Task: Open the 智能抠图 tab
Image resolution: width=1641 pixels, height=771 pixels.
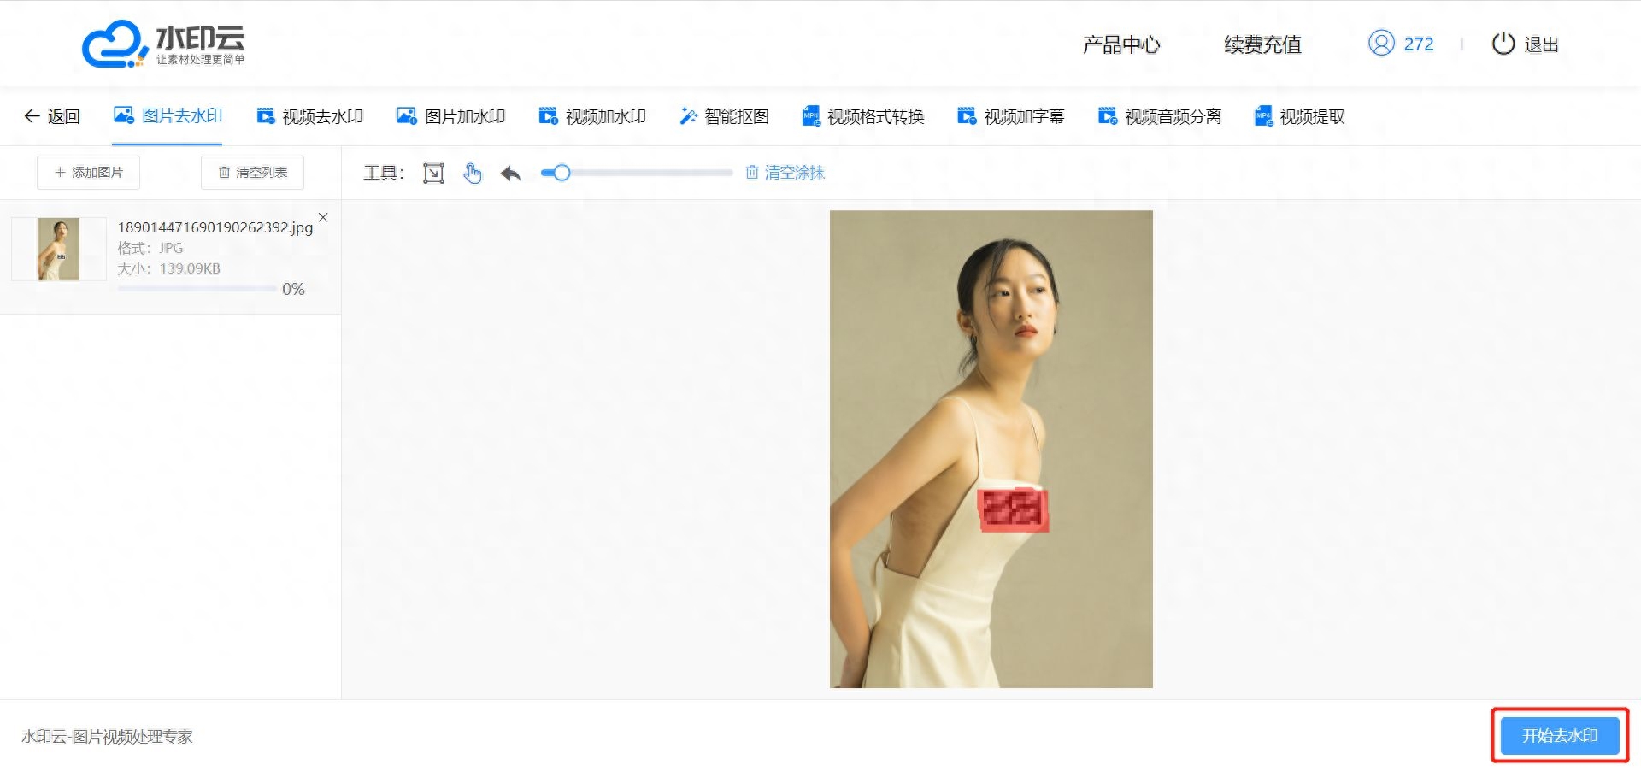Action: pos(724,116)
